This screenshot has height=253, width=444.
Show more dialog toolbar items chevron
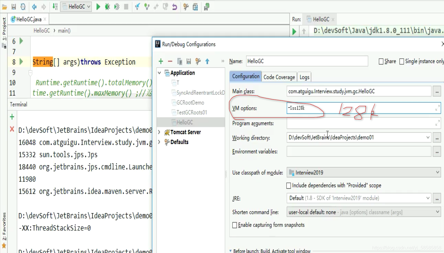click(223, 61)
